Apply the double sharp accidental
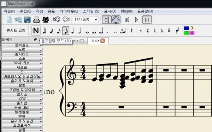This screenshot has width=212, height=132. 141,31
